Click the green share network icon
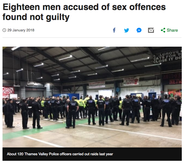 point(163,30)
